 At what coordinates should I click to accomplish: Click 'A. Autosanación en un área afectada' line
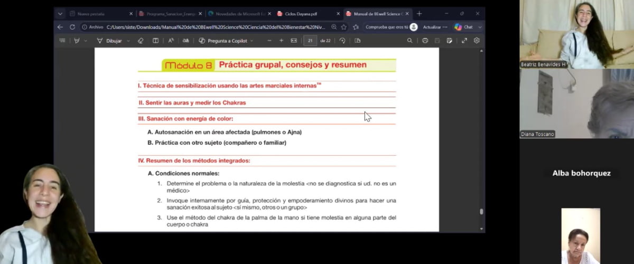tap(225, 132)
